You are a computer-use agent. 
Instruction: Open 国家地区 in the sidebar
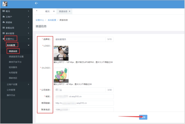13,78
